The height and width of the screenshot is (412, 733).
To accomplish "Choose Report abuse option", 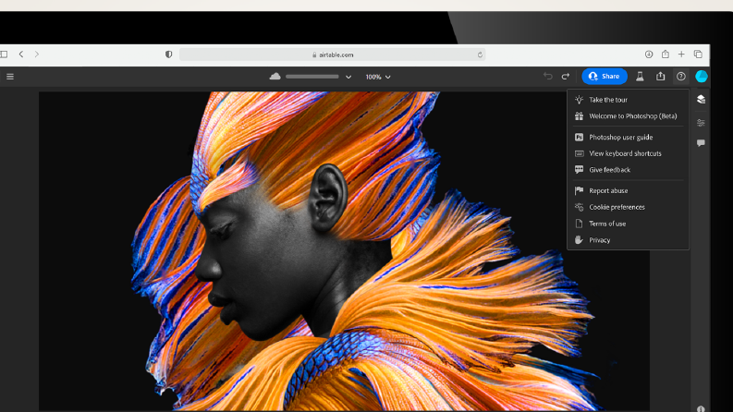I will point(628,190).
